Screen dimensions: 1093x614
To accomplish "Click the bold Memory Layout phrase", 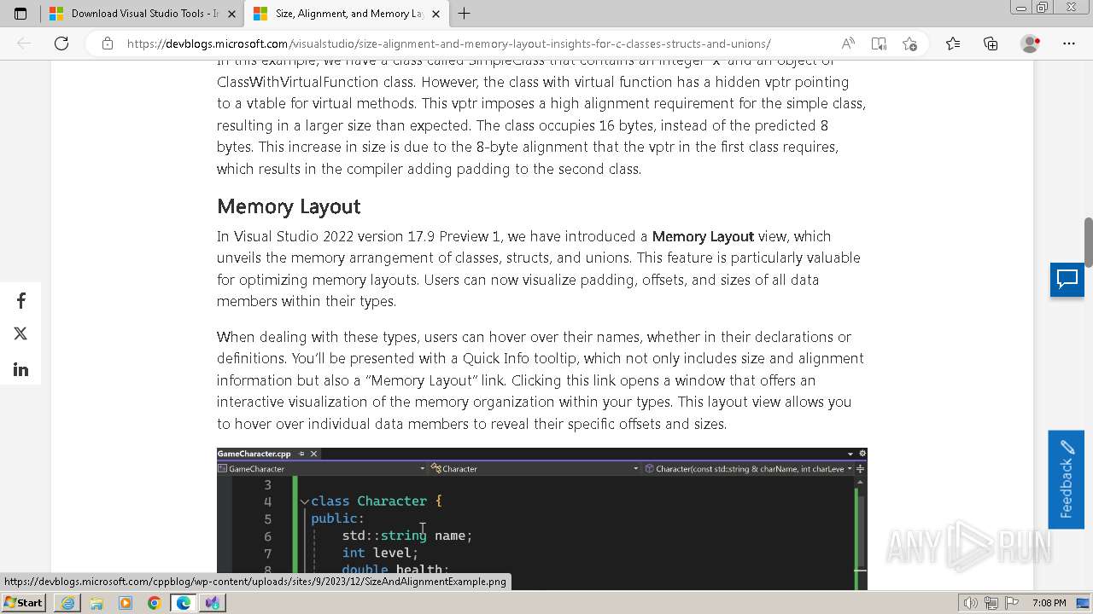I will [703, 236].
